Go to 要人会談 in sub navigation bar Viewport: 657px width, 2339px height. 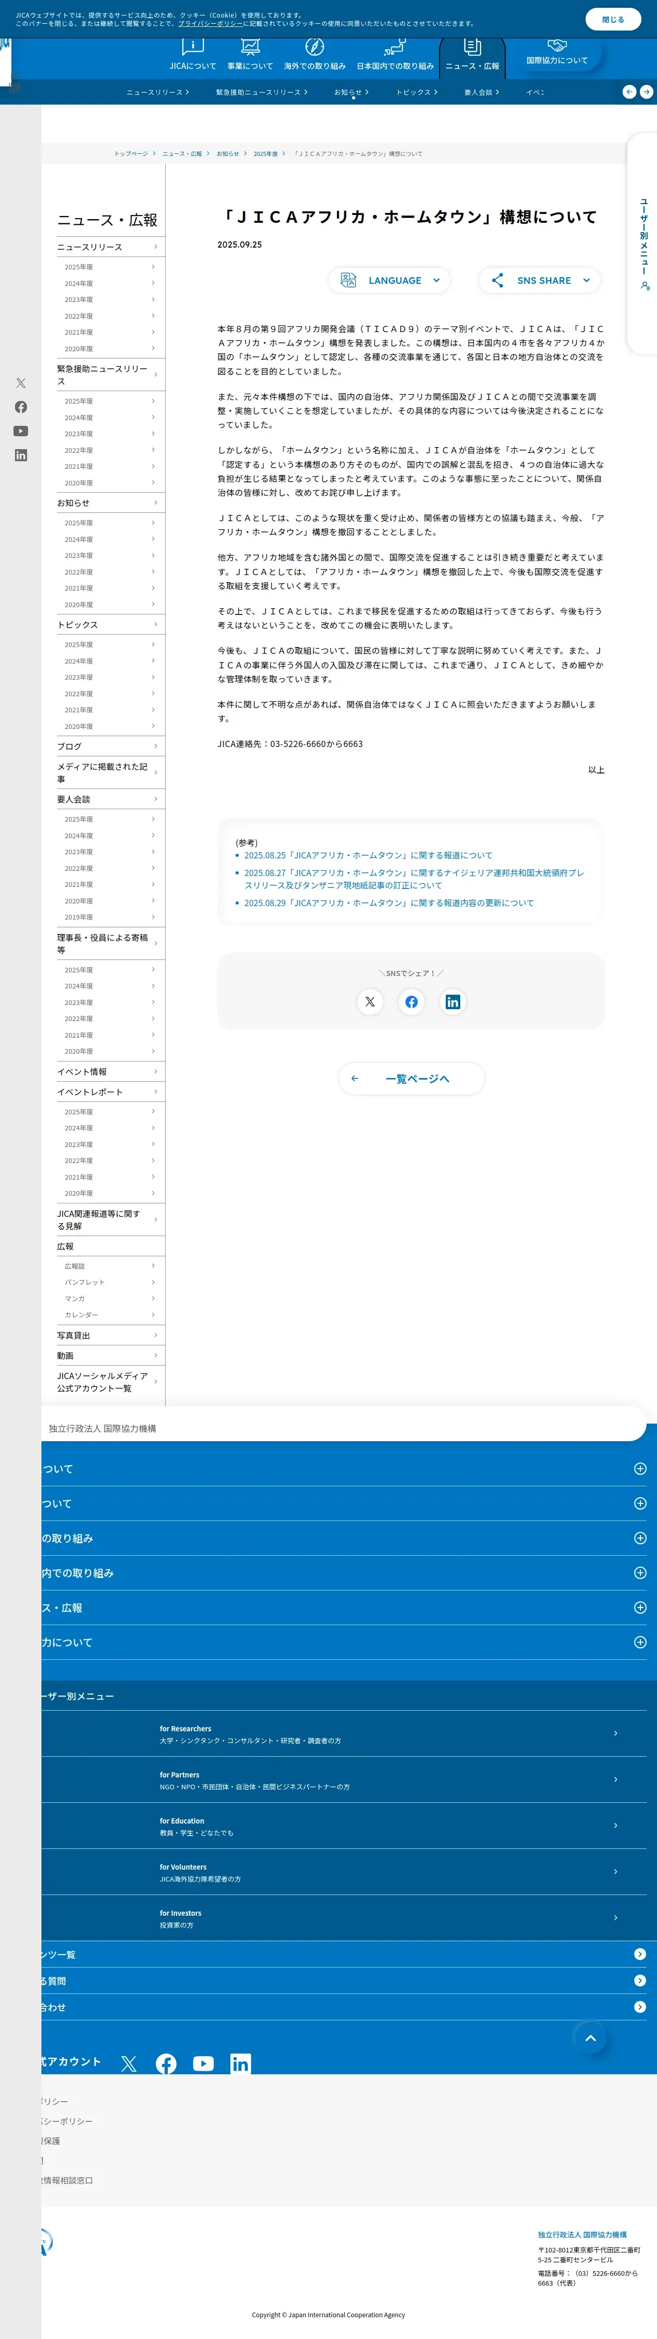481,92
